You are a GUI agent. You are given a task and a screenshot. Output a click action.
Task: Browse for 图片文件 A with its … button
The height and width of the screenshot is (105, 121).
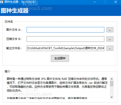click(x=110, y=30)
